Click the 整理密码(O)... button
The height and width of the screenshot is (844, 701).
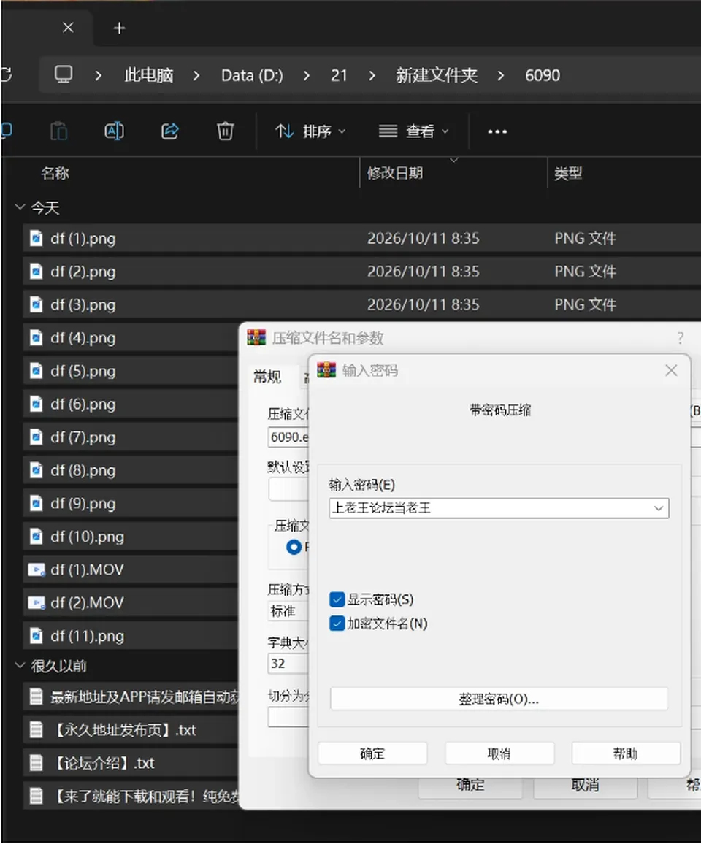point(499,699)
